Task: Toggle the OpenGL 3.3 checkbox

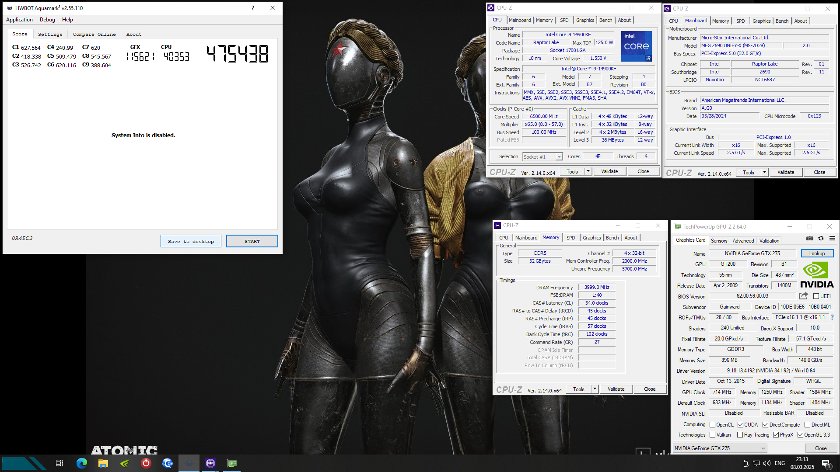Action: pos(800,435)
